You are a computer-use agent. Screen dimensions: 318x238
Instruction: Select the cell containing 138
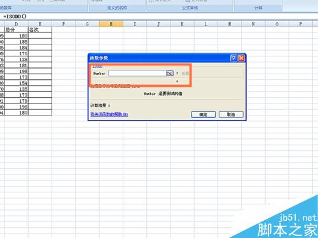[17, 59]
